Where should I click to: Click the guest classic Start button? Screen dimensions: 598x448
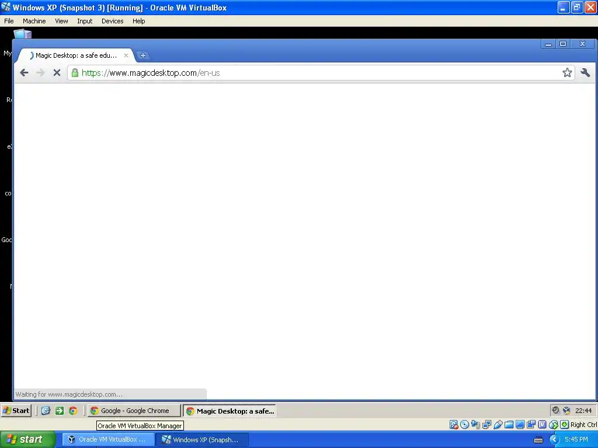tap(16, 411)
